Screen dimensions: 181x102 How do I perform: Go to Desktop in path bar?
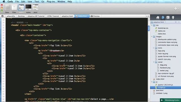[x=21, y=16]
